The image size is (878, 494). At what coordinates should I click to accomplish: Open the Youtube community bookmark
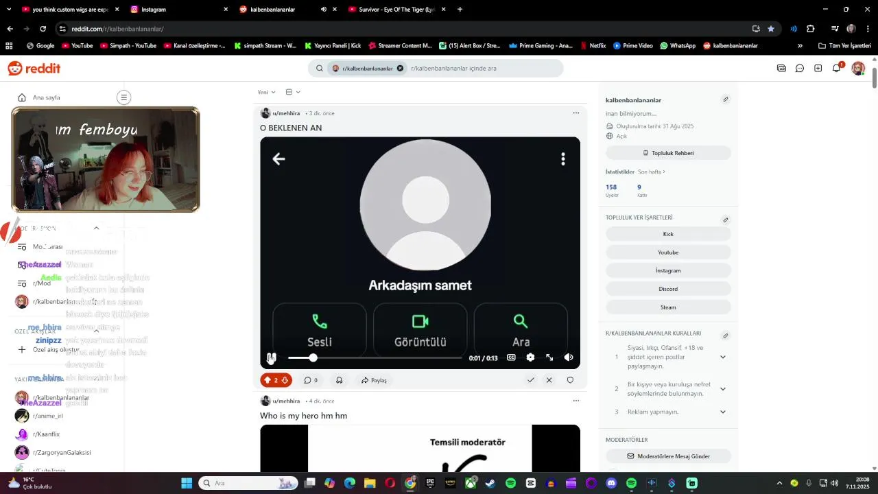point(668,252)
